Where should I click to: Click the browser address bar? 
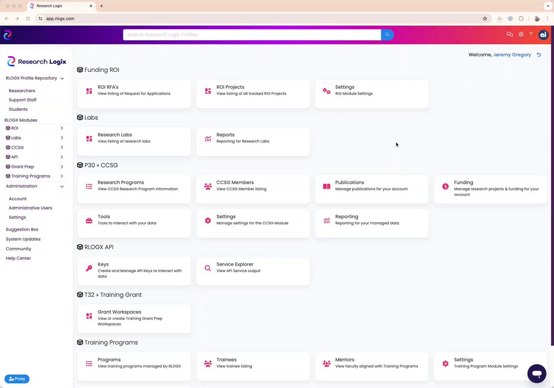point(262,19)
